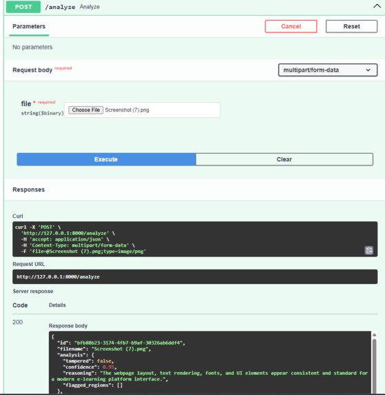The width and height of the screenshot is (385, 395).
Task: Click the file field label
Action: tap(26, 103)
